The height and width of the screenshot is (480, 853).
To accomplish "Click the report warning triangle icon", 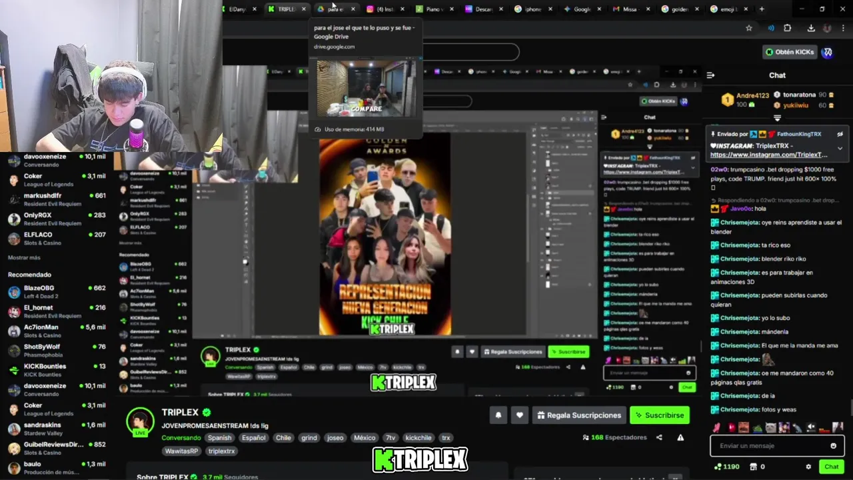I will click(680, 437).
